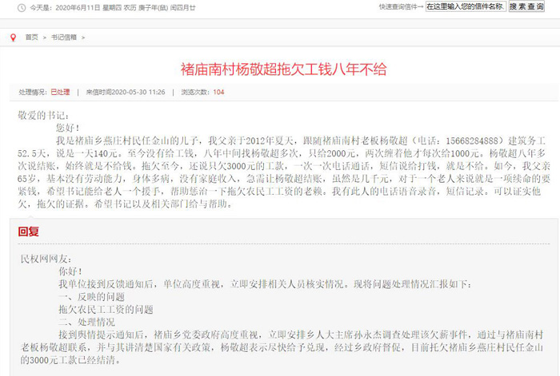Click the view count 104
560x376 pixels.
tap(218, 92)
